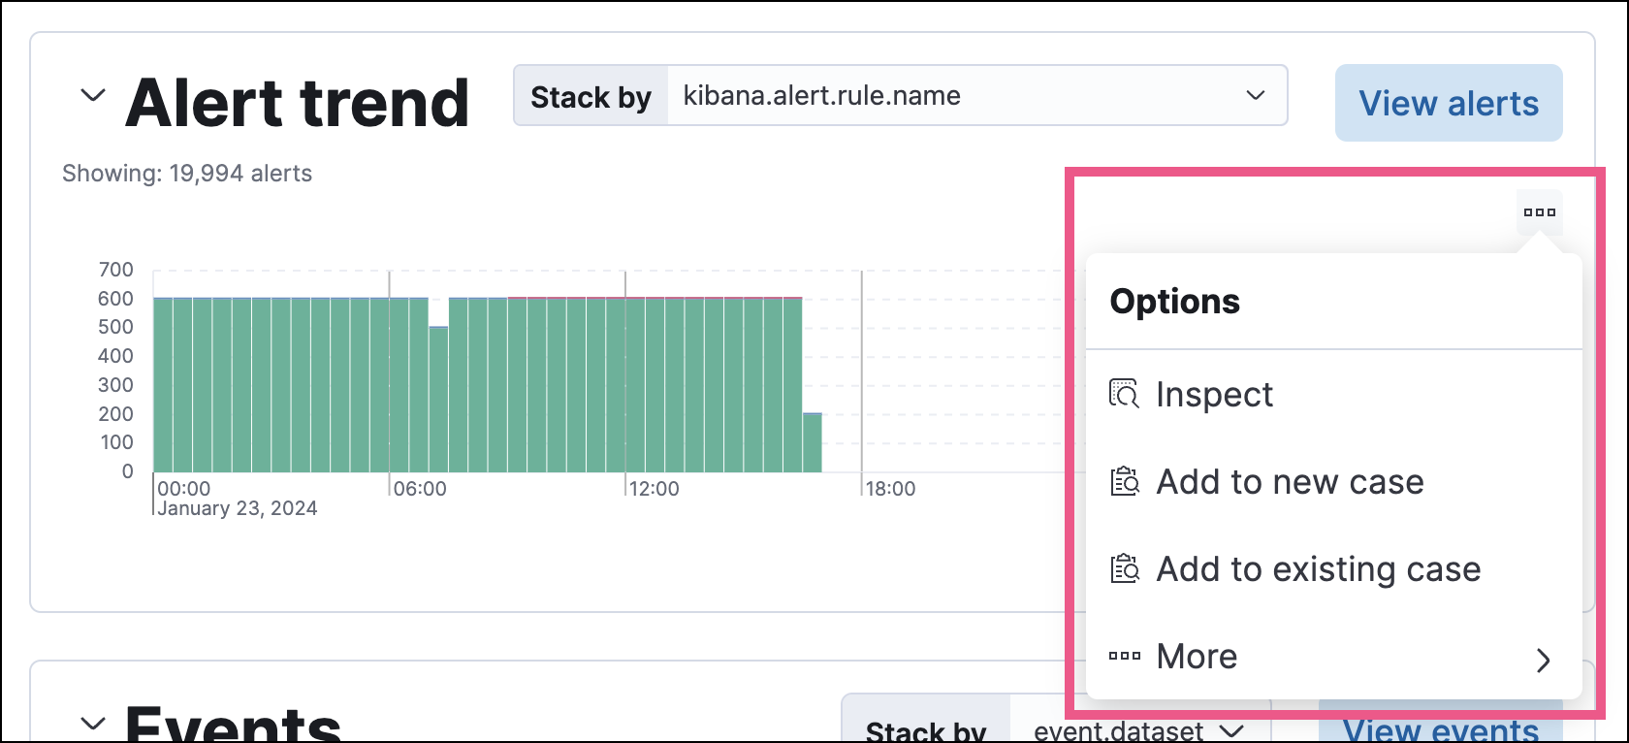1629x743 pixels.
Task: Select the More menu entry
Action: [x=1197, y=657]
